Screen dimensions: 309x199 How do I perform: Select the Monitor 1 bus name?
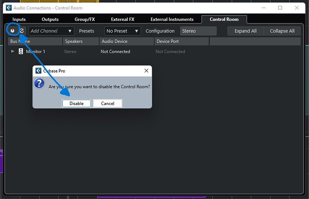(x=35, y=51)
